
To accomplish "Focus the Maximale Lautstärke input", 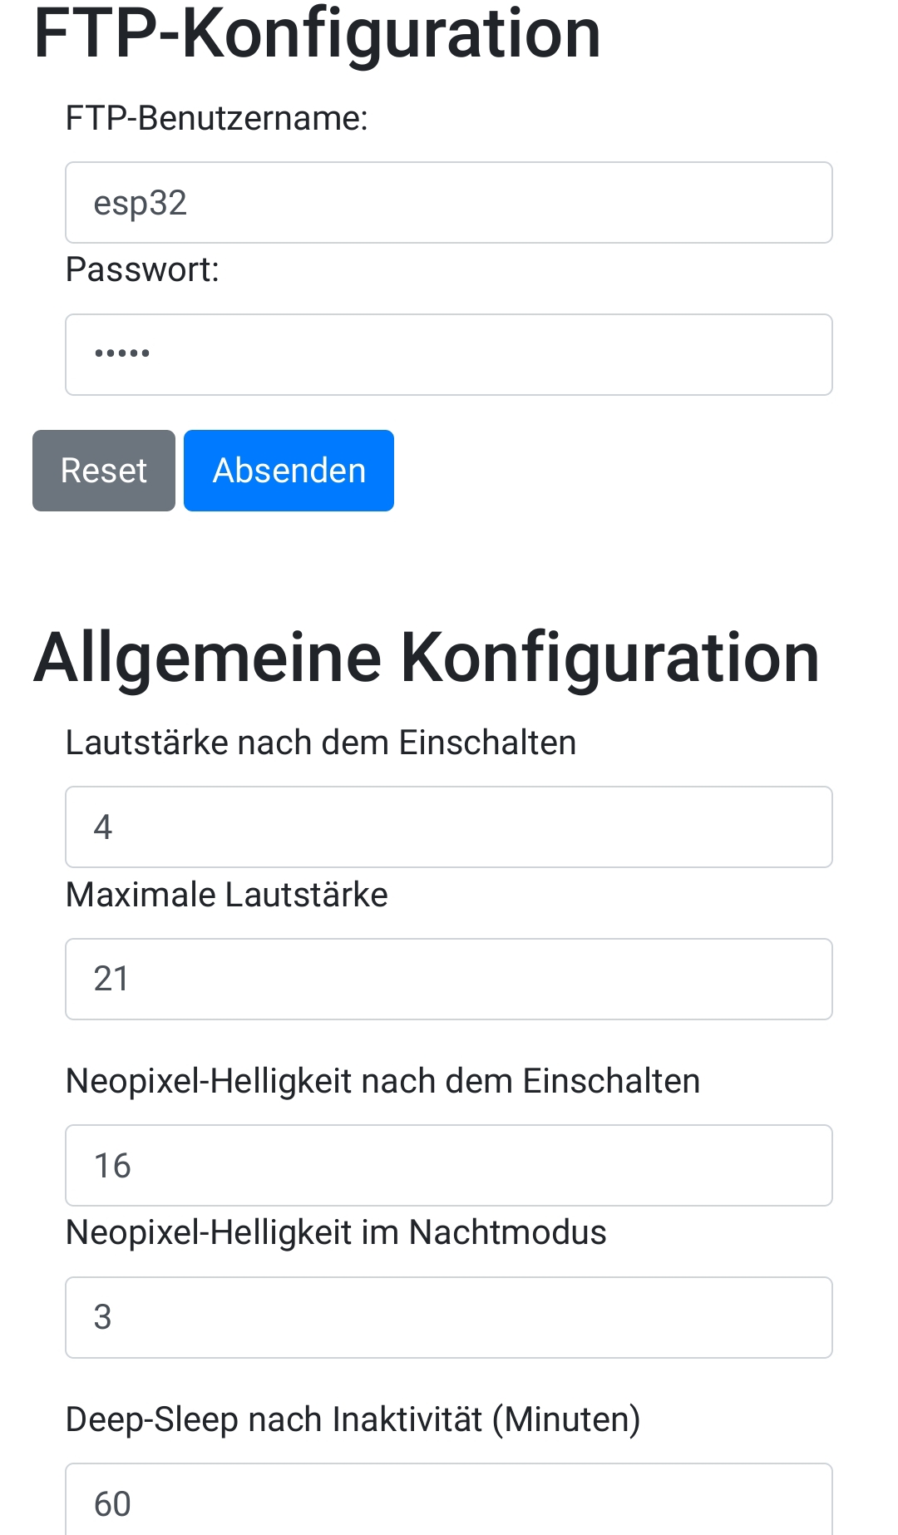I will pos(449,980).
